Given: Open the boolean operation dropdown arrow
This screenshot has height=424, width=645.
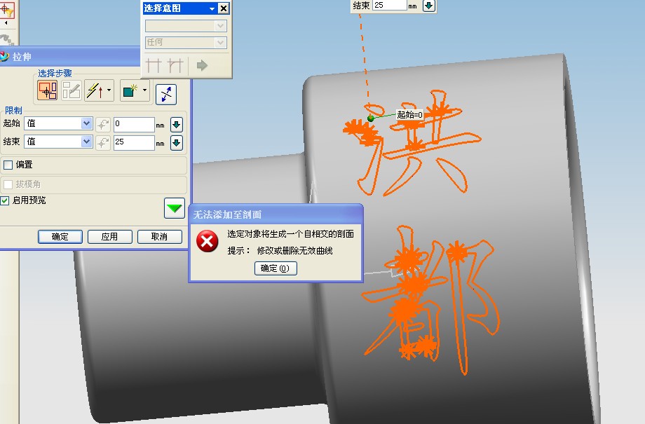Looking at the screenshot, I should point(145,90).
